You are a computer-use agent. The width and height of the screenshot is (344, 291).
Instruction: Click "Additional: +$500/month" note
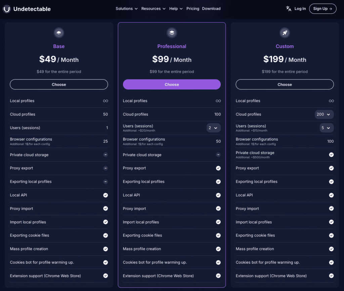coord(253,157)
